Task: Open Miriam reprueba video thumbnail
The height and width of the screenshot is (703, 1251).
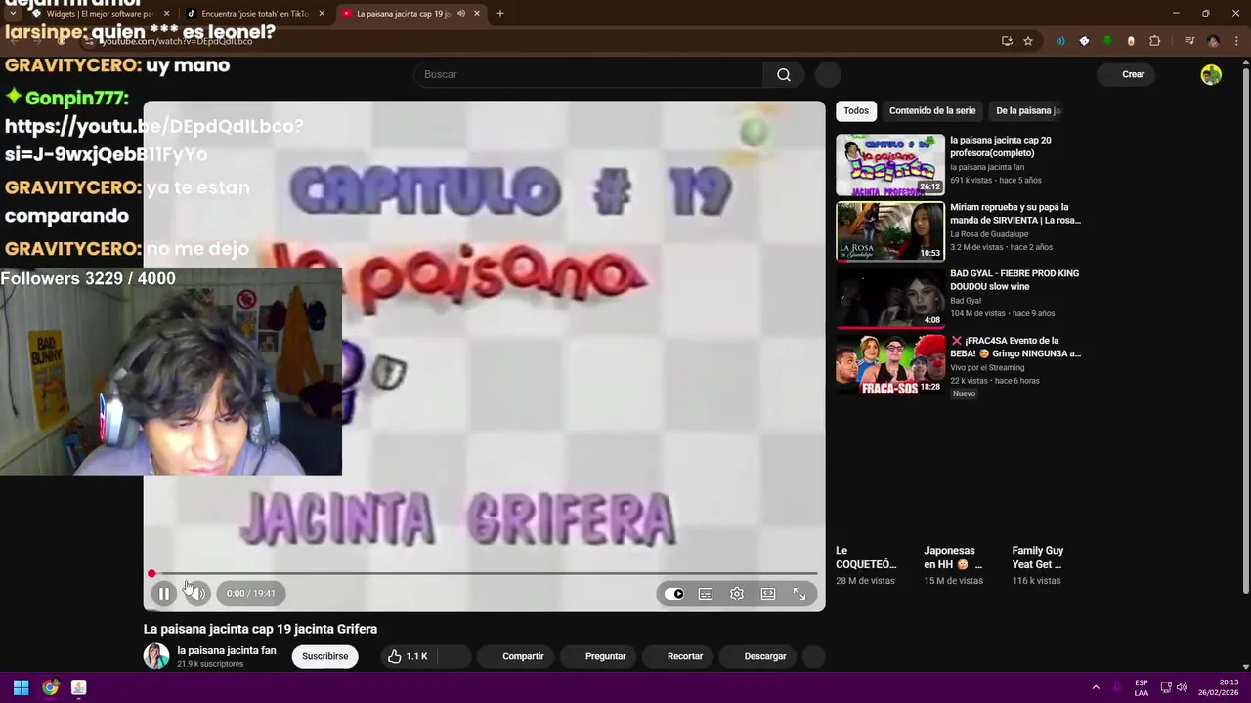Action: coord(890,231)
